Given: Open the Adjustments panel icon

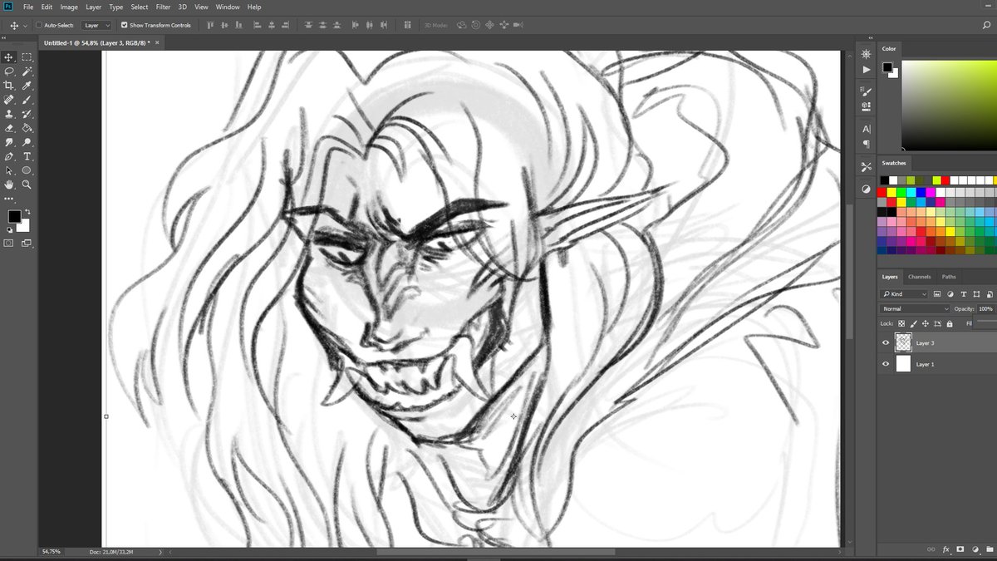Looking at the screenshot, I should coord(866,189).
